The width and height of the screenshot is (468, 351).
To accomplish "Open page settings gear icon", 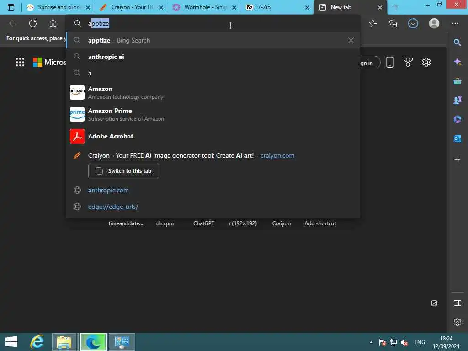I will (x=426, y=62).
